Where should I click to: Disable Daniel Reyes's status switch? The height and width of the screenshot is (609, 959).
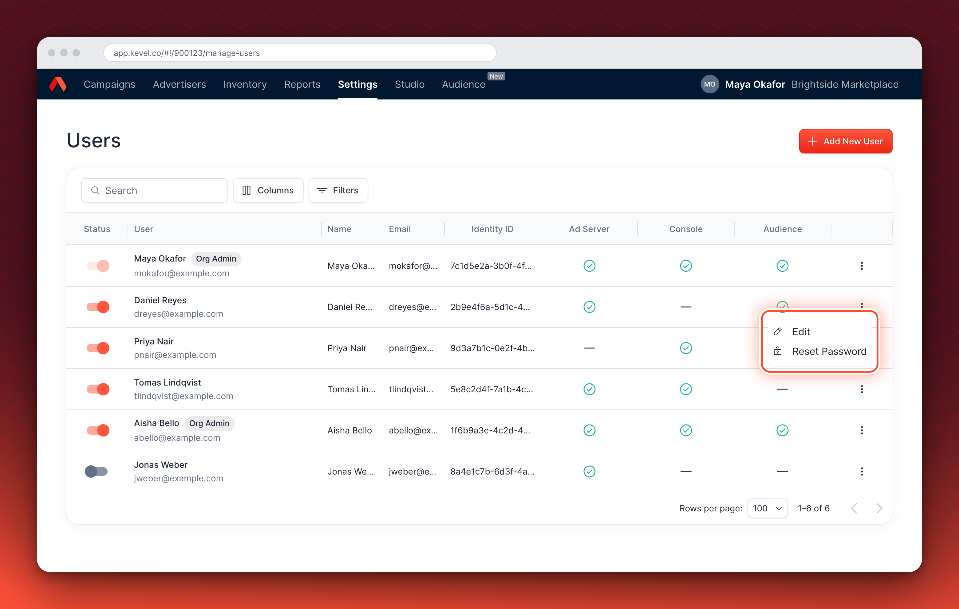pyautogui.click(x=98, y=307)
